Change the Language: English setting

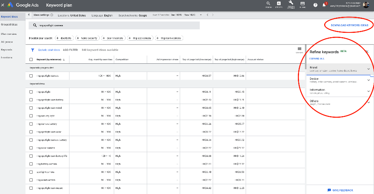click(102, 15)
